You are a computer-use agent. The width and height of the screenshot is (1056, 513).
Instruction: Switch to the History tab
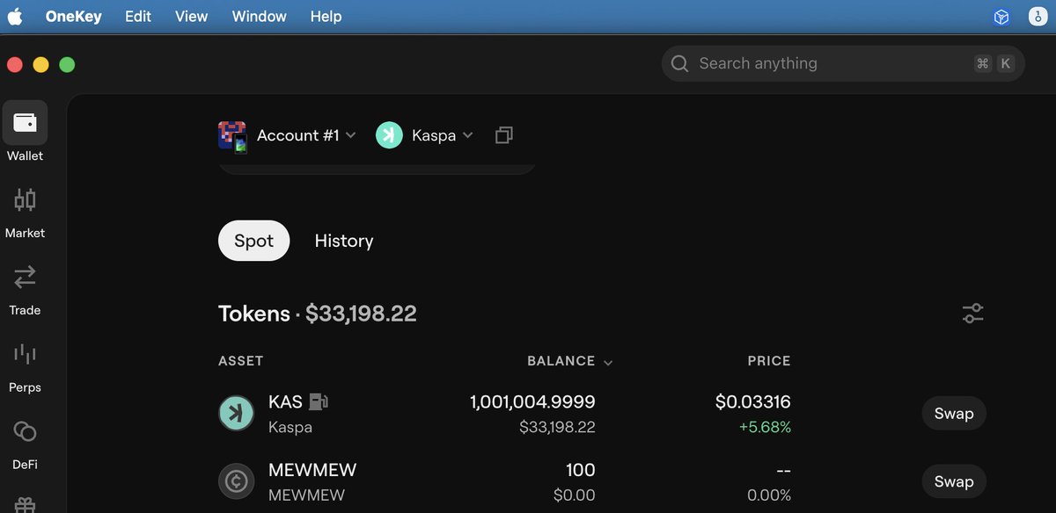coord(344,241)
